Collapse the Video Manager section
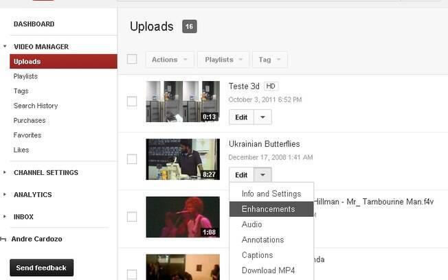Screen dimensions: 448x280 click(x=5, y=46)
